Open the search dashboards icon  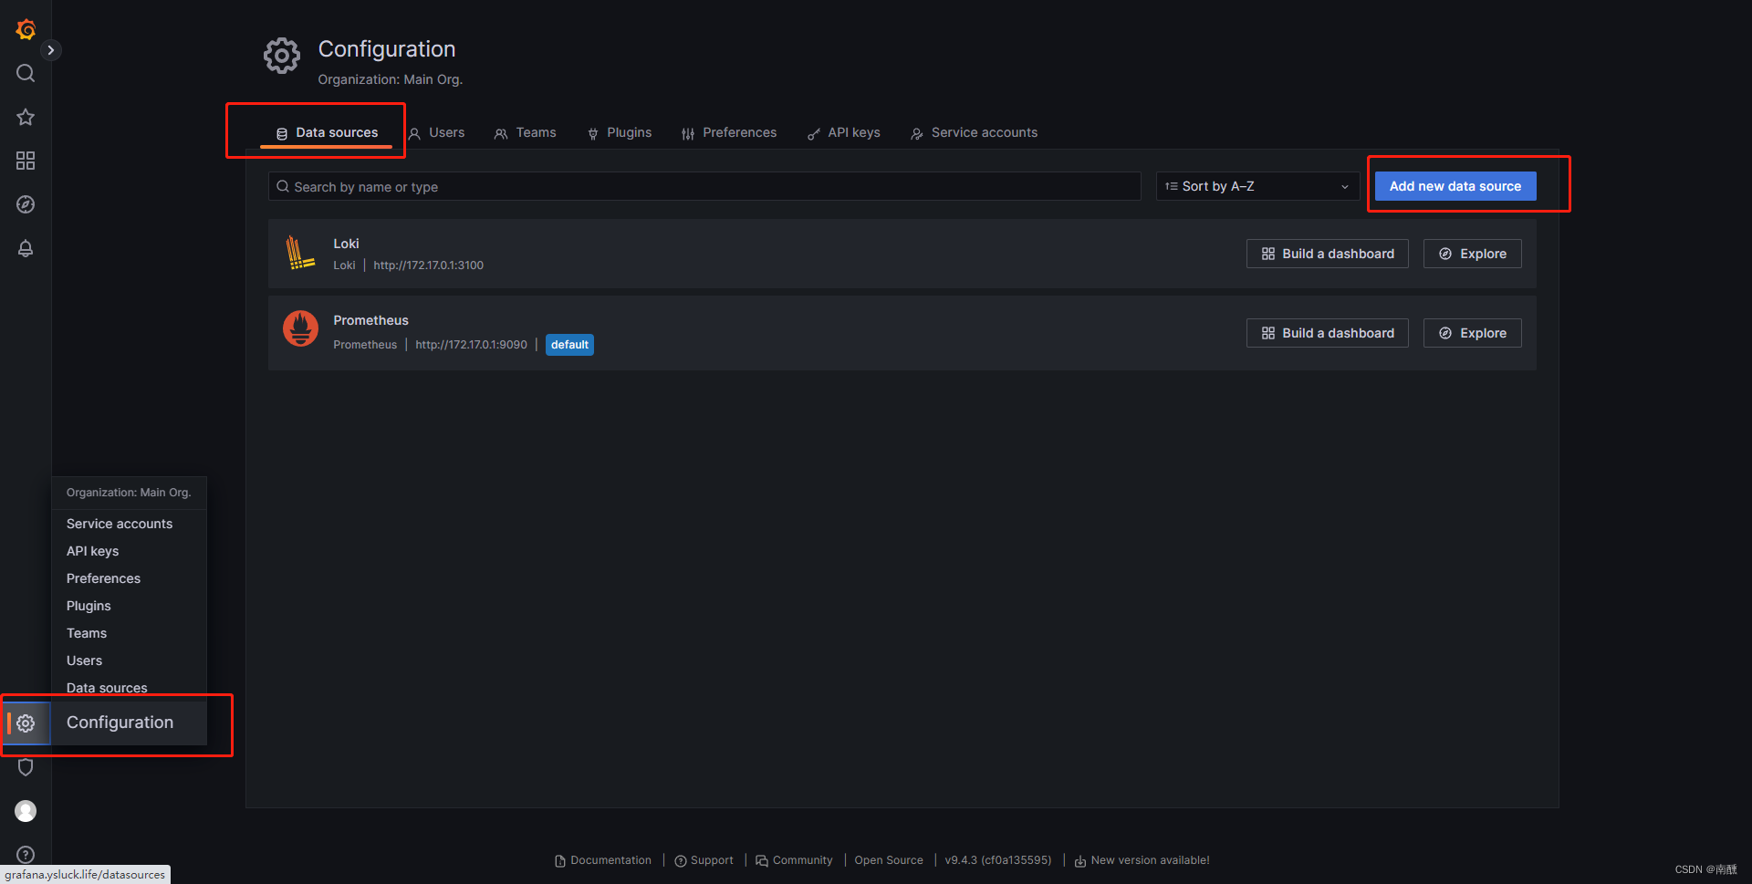coord(26,73)
